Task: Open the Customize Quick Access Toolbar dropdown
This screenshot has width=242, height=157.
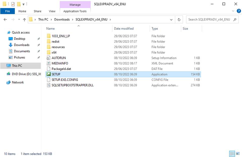Action: (x=23, y=4)
